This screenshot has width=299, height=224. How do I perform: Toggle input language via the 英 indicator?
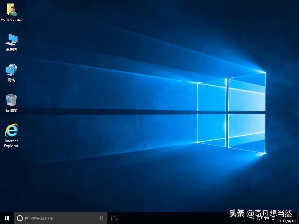273,218
